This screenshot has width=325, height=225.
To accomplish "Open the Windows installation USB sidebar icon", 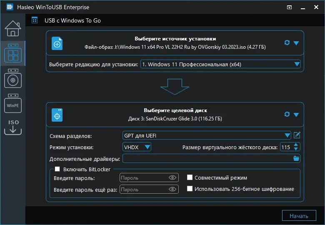I will pyautogui.click(x=13, y=78).
